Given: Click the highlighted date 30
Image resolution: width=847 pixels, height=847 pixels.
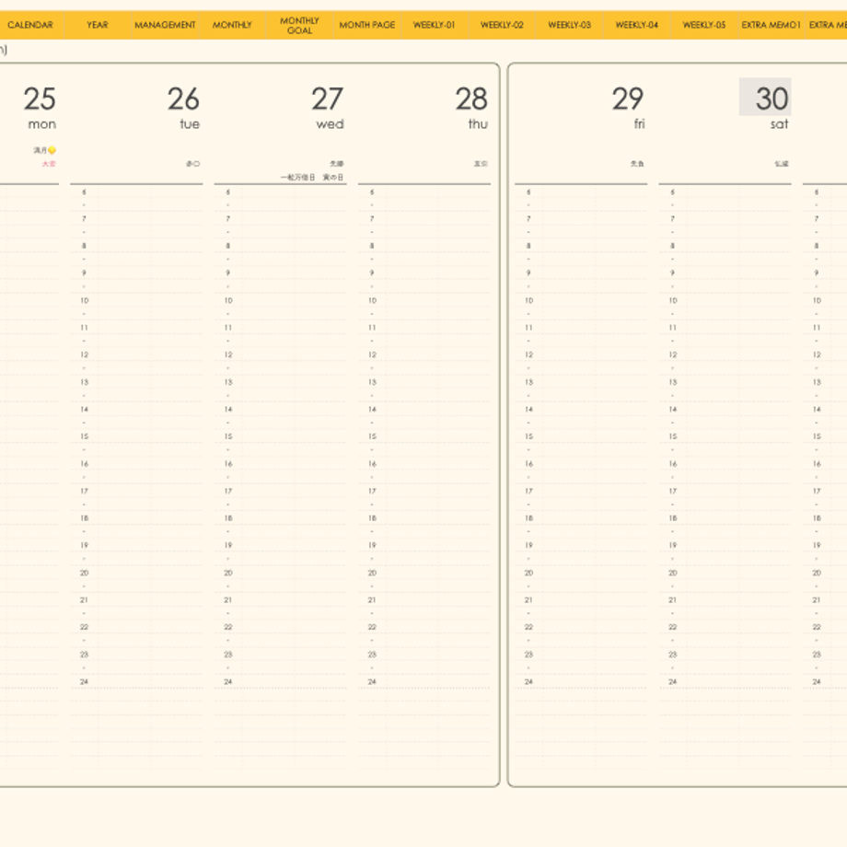Looking at the screenshot, I should click(x=765, y=97).
